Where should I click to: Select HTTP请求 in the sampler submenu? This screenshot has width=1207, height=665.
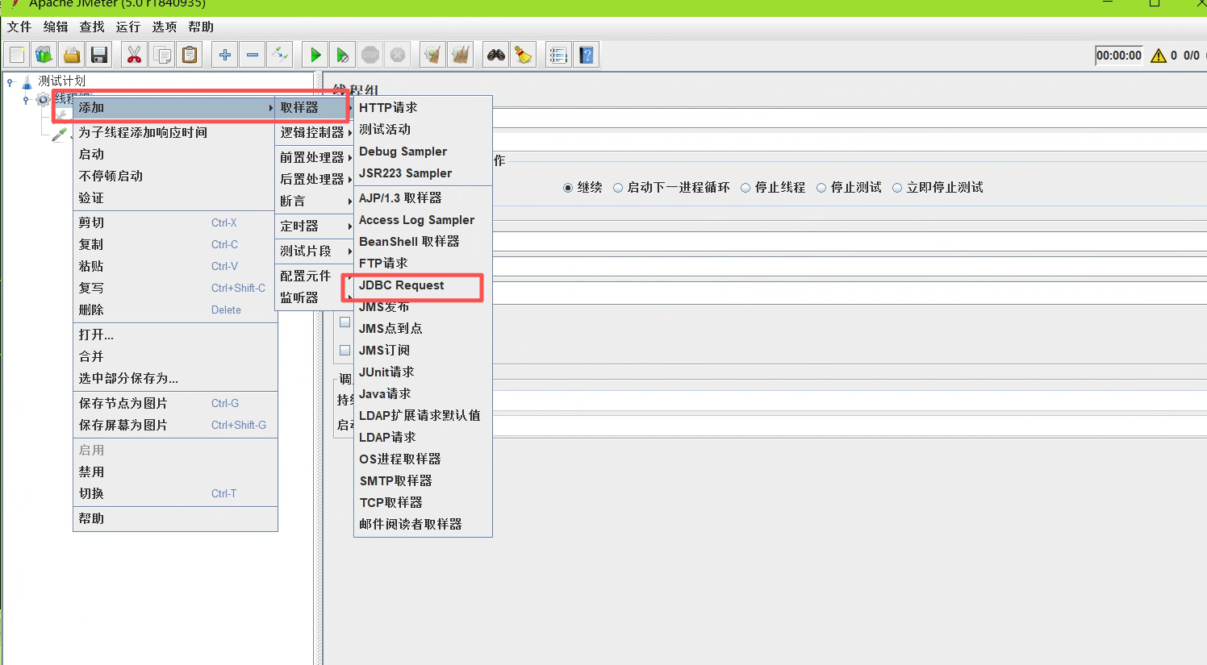(388, 108)
